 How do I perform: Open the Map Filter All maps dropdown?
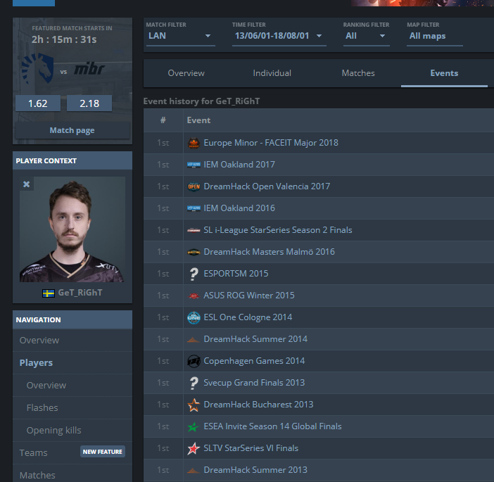(x=435, y=36)
